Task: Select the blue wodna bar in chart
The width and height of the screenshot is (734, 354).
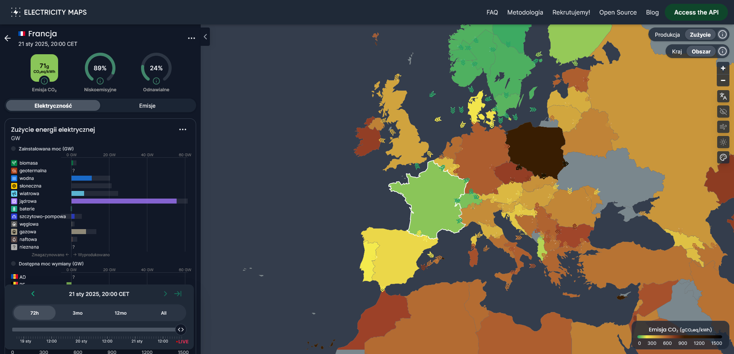Action: (x=81, y=178)
